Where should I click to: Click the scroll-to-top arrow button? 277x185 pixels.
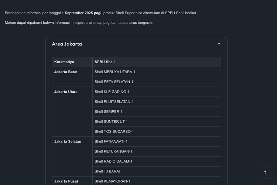pos(265,172)
